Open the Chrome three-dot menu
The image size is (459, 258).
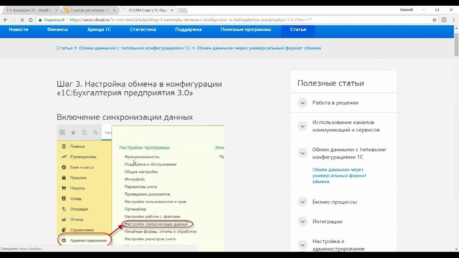tap(453, 20)
